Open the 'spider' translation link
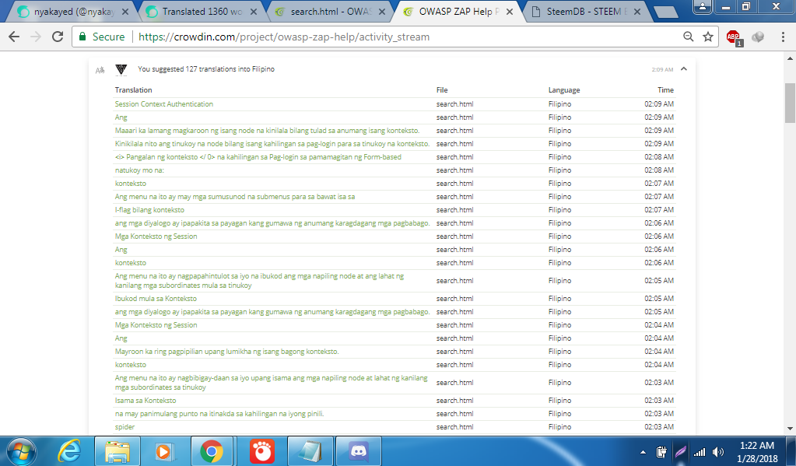 [x=124, y=427]
